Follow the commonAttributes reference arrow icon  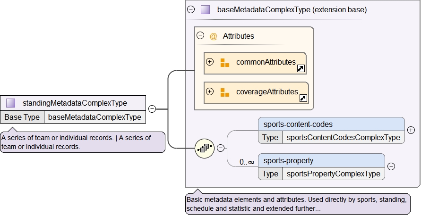click(301, 68)
